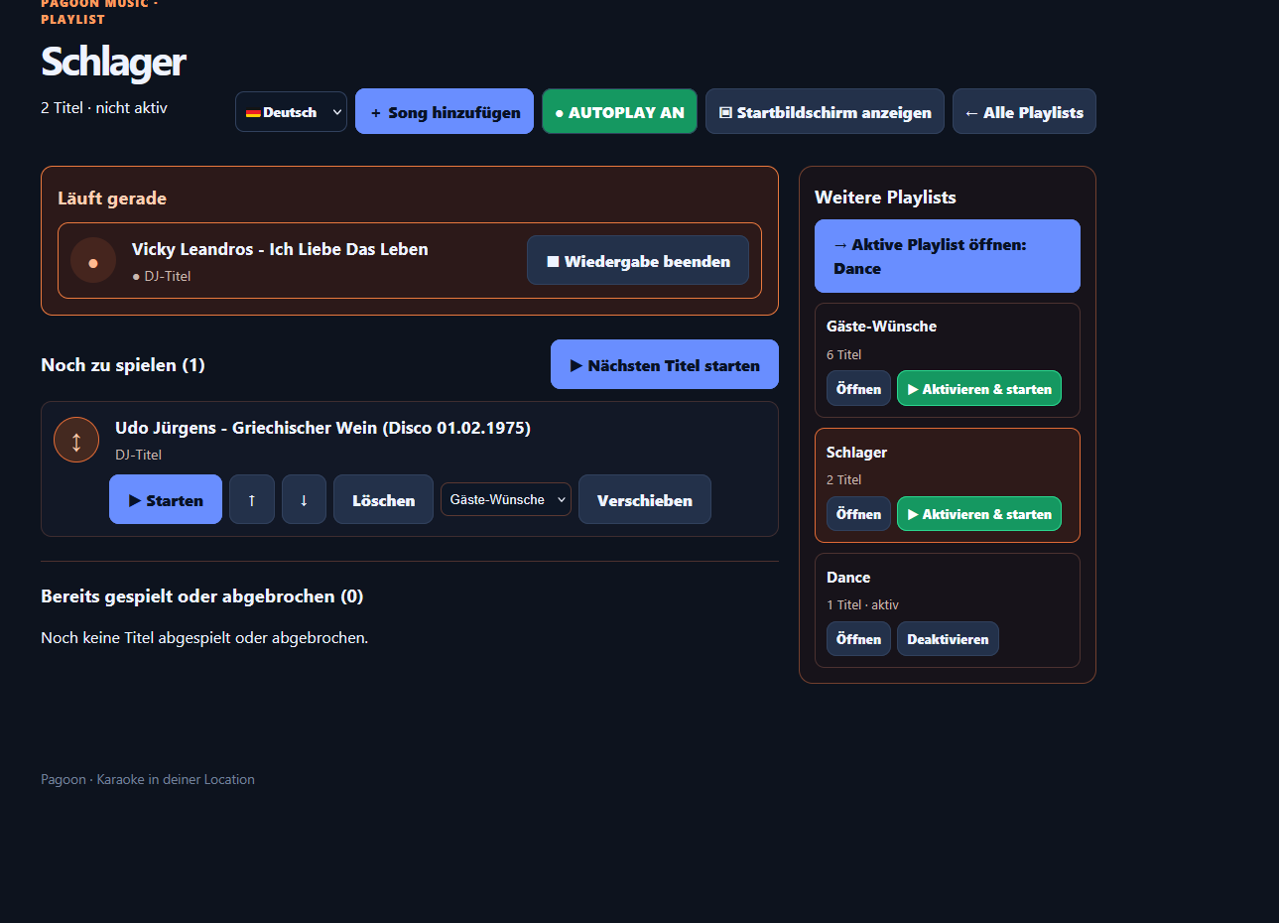Open the Gäste-Wünsche target playlist dropdown

(x=506, y=499)
